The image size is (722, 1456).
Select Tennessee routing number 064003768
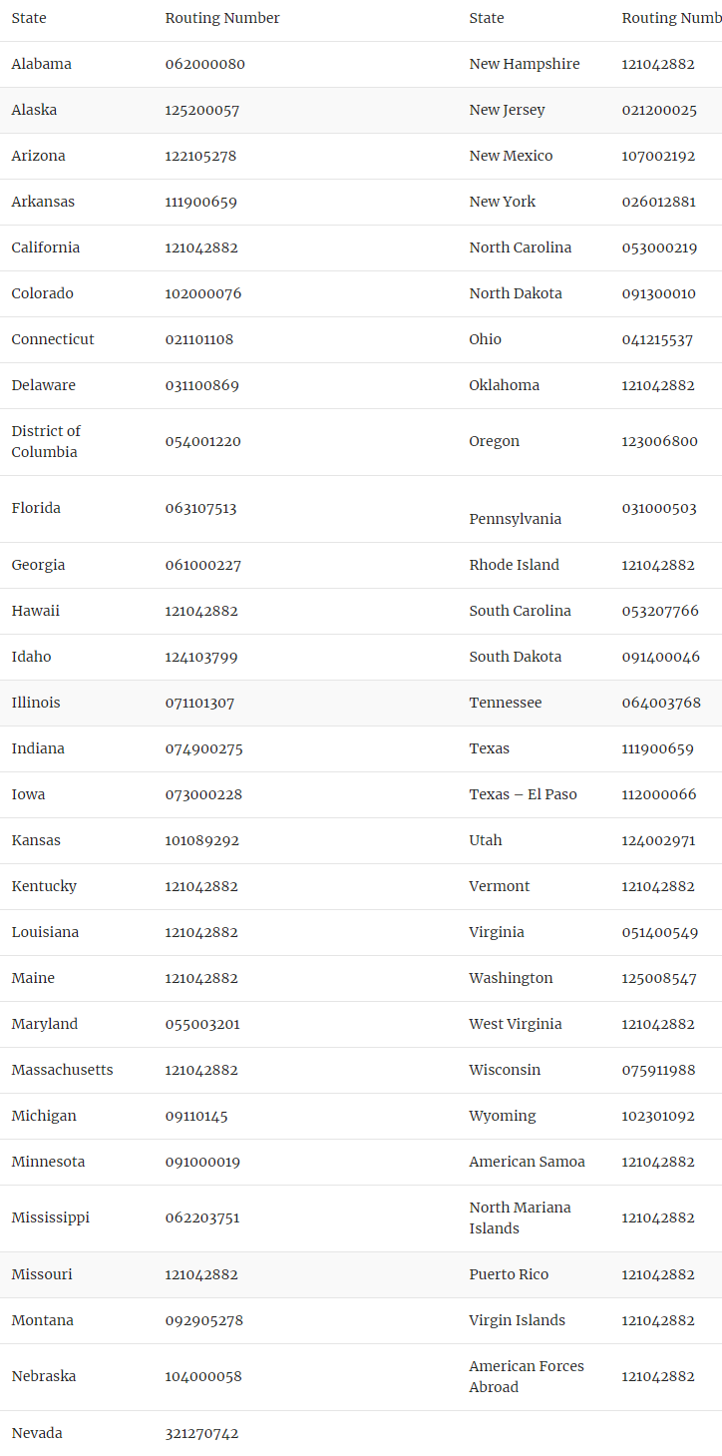661,703
